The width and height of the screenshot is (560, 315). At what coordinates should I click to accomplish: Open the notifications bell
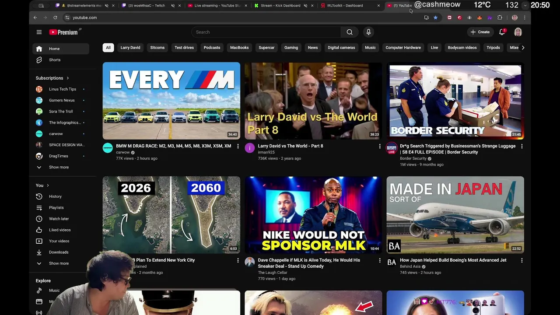tap(502, 32)
